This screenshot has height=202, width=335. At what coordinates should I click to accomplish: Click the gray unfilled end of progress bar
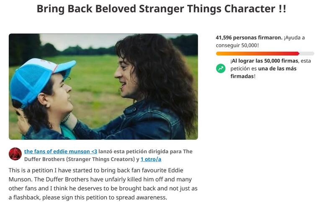[307, 53]
